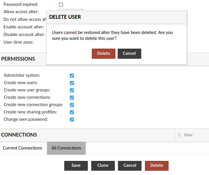Click the search magnifier icon beside Filter
The width and height of the screenshot is (209, 175).
180,135
